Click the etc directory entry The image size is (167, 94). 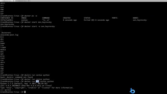point(2,41)
